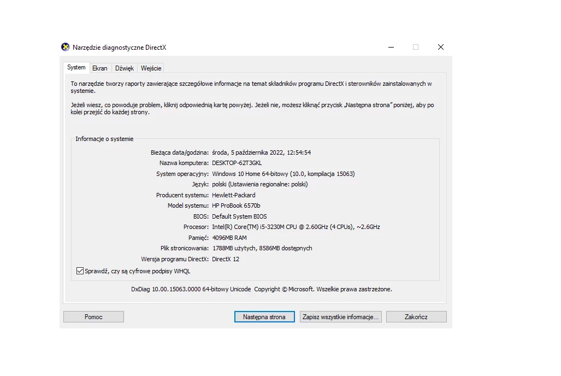Click the Intel Core i5-3230M processor text
The height and width of the screenshot is (376, 561).
coord(296,227)
